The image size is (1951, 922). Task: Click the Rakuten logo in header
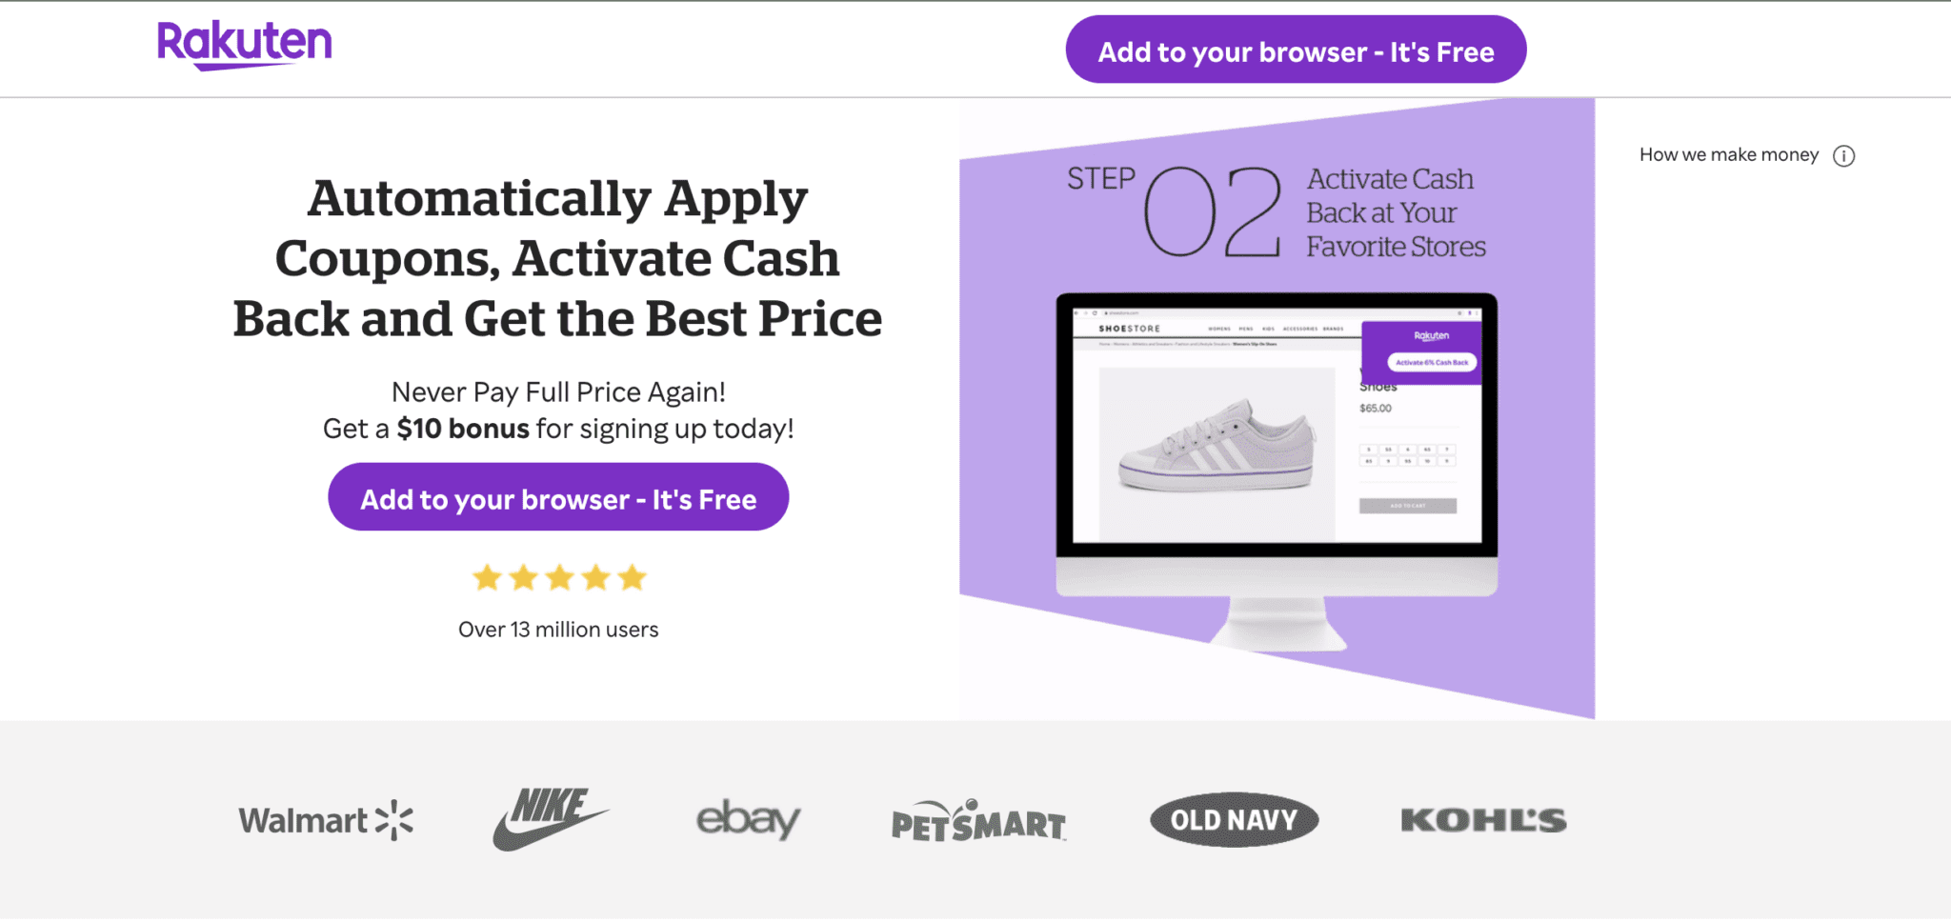coord(245,45)
